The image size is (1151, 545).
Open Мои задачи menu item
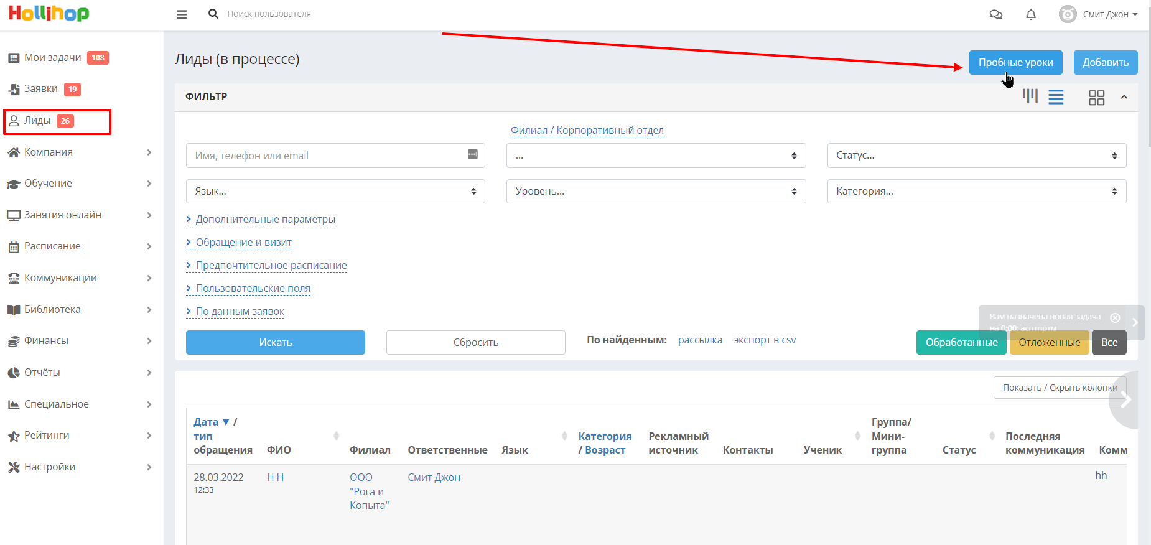(x=53, y=58)
